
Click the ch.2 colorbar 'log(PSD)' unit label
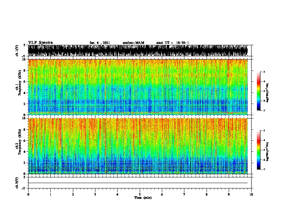tap(267, 151)
